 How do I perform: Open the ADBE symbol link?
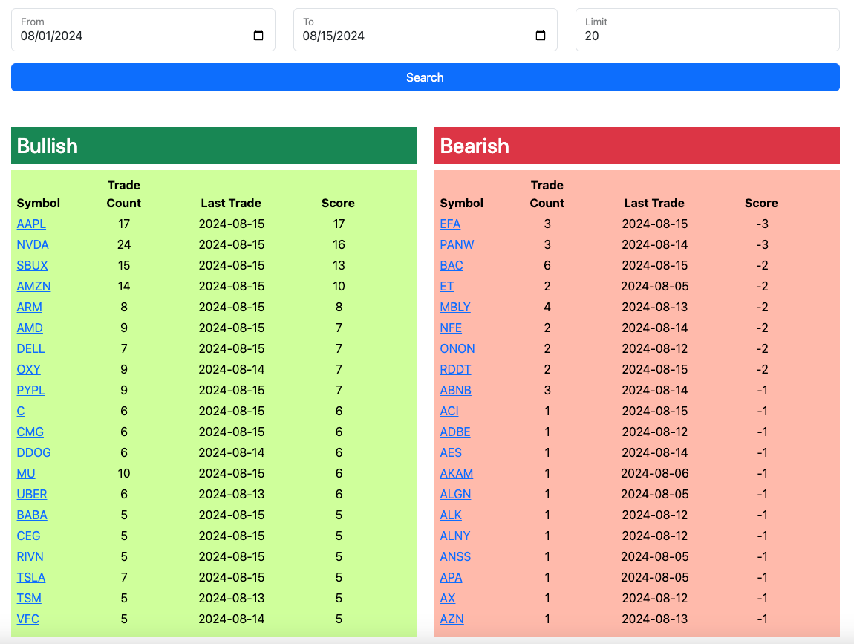click(455, 432)
